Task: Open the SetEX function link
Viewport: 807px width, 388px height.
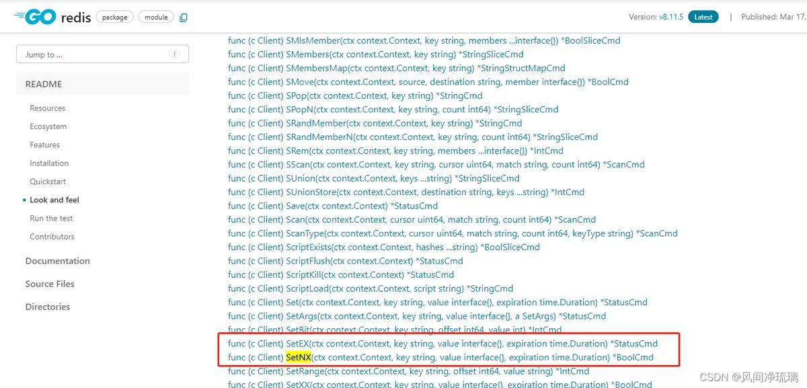Action: tap(443, 344)
